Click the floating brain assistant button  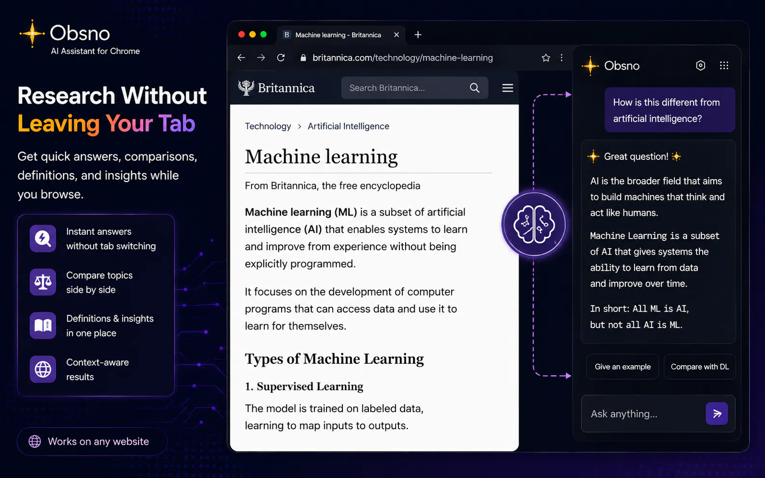coord(533,224)
